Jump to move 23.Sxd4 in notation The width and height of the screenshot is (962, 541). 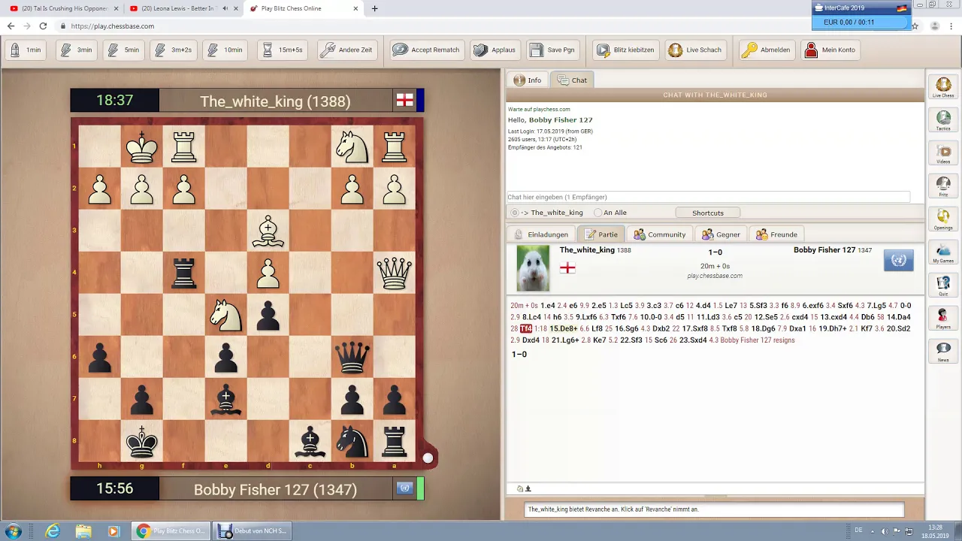point(692,340)
